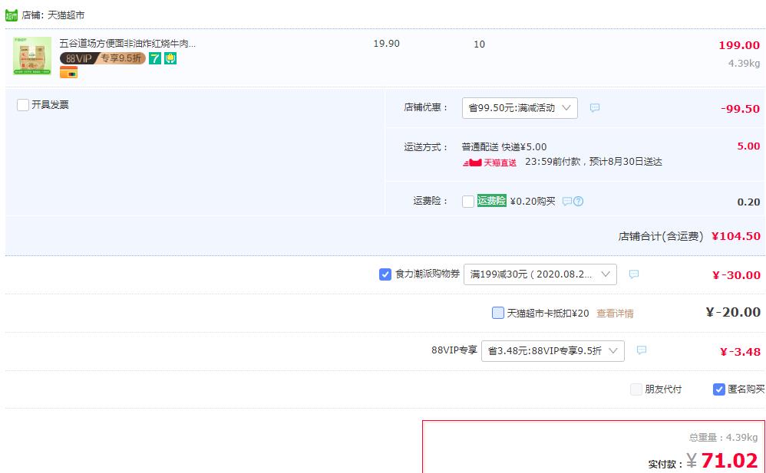Click the green 运费险 tag
This screenshot has width=766, height=473.
pyautogui.click(x=491, y=201)
